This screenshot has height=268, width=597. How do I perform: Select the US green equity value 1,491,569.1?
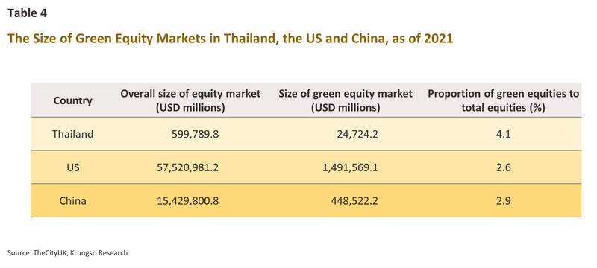pos(349,167)
